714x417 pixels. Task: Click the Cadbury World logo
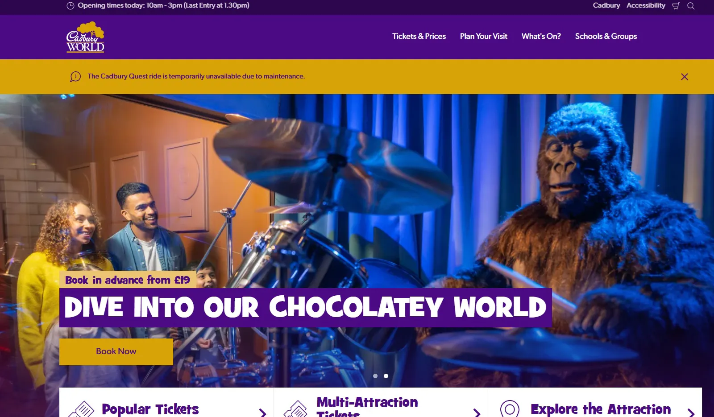85,37
